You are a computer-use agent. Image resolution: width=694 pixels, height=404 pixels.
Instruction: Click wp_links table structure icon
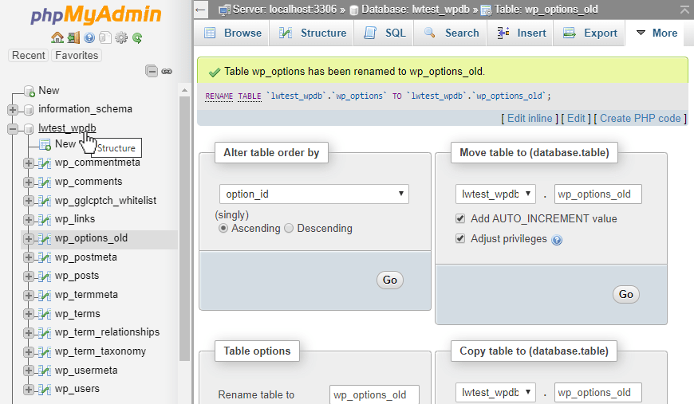(44, 219)
